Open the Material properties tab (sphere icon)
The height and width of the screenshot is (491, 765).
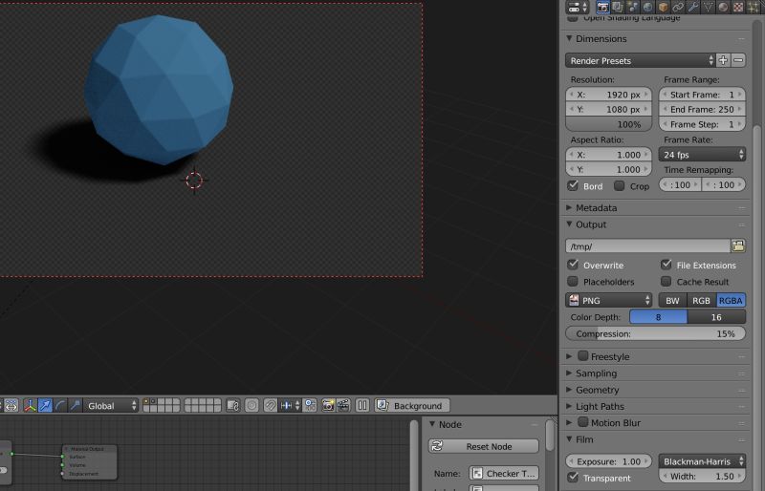pyautogui.click(x=724, y=7)
